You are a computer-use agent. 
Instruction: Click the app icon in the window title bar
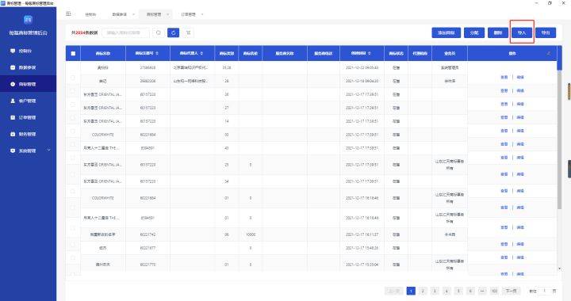(x=3, y=3)
